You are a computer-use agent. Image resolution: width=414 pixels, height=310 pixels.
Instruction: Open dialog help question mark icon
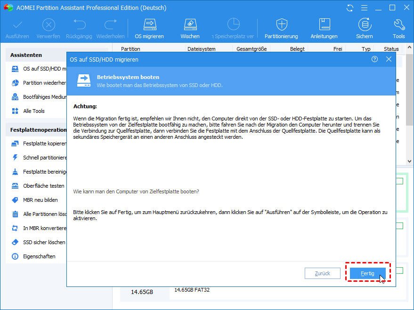tap(374, 59)
